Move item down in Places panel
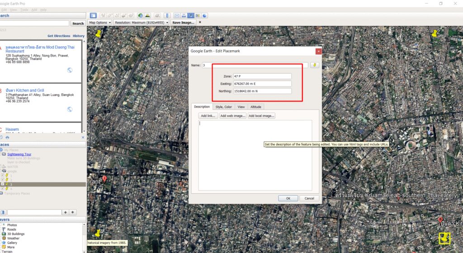 73,212
